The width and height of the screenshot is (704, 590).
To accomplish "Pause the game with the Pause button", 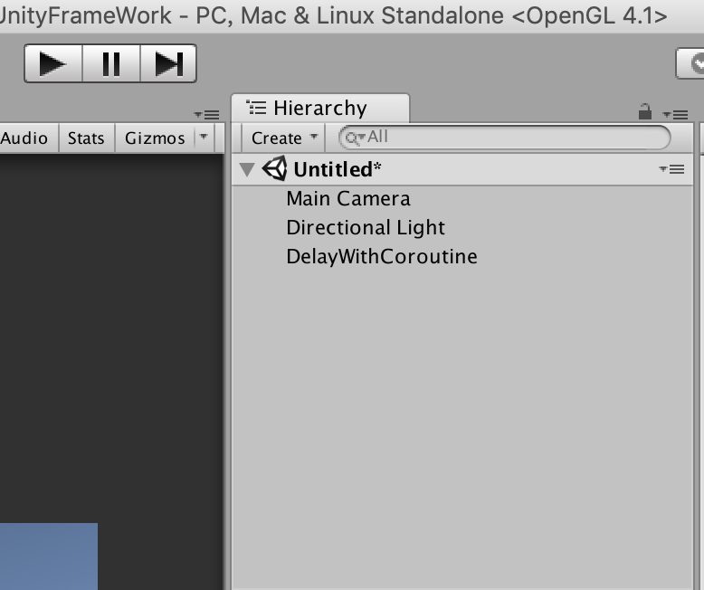I will tap(111, 63).
